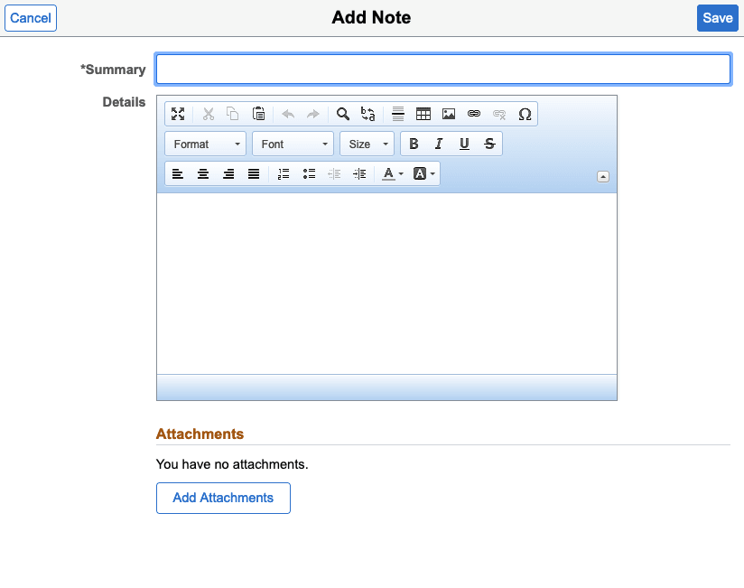This screenshot has width=744, height=588.
Task: Toggle the numbered list
Action: [283, 173]
